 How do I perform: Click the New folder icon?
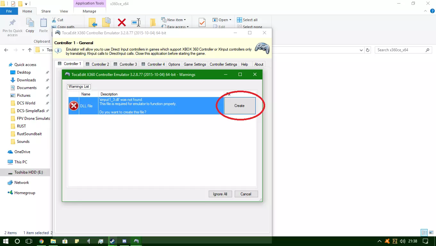153,22
